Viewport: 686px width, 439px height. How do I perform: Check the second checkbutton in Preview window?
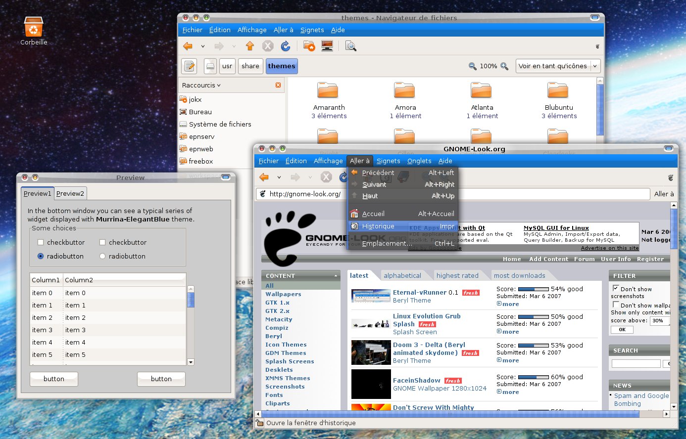pyautogui.click(x=102, y=243)
